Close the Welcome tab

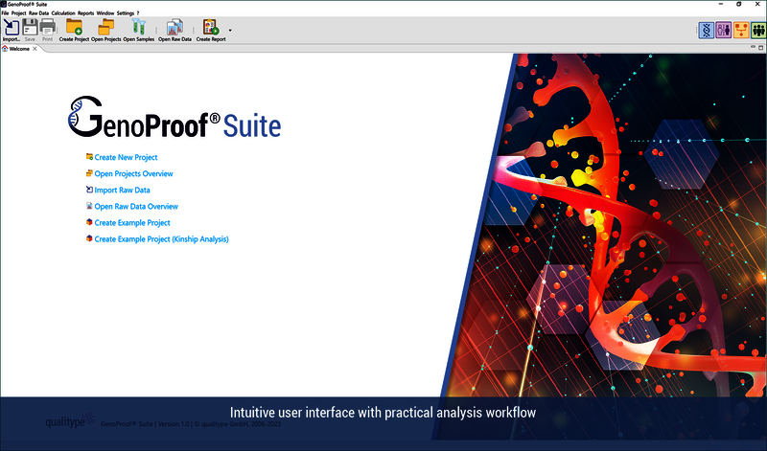(x=35, y=49)
